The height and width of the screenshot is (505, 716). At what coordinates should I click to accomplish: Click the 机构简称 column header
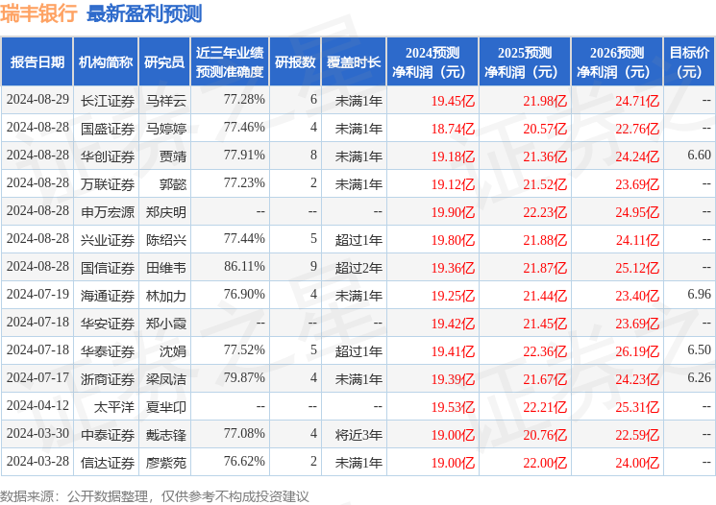[106, 62]
